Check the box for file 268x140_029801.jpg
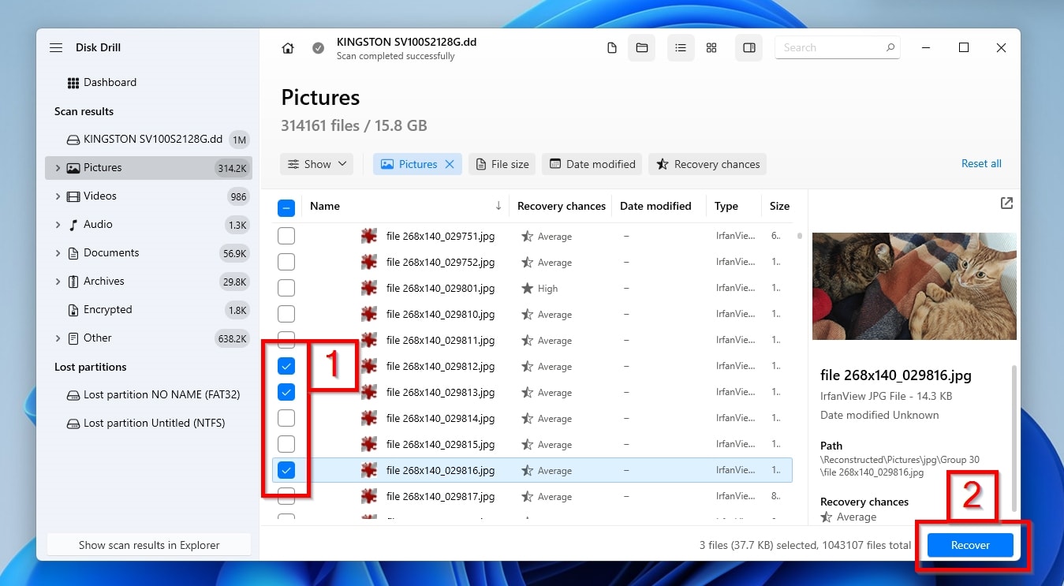Image resolution: width=1064 pixels, height=586 pixels. pos(286,288)
